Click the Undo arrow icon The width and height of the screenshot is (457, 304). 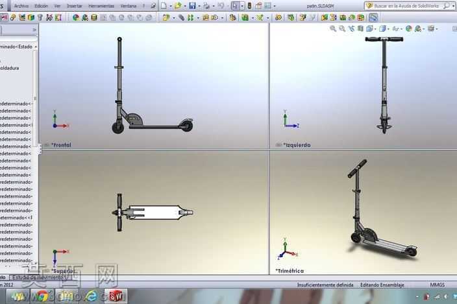(221, 6)
